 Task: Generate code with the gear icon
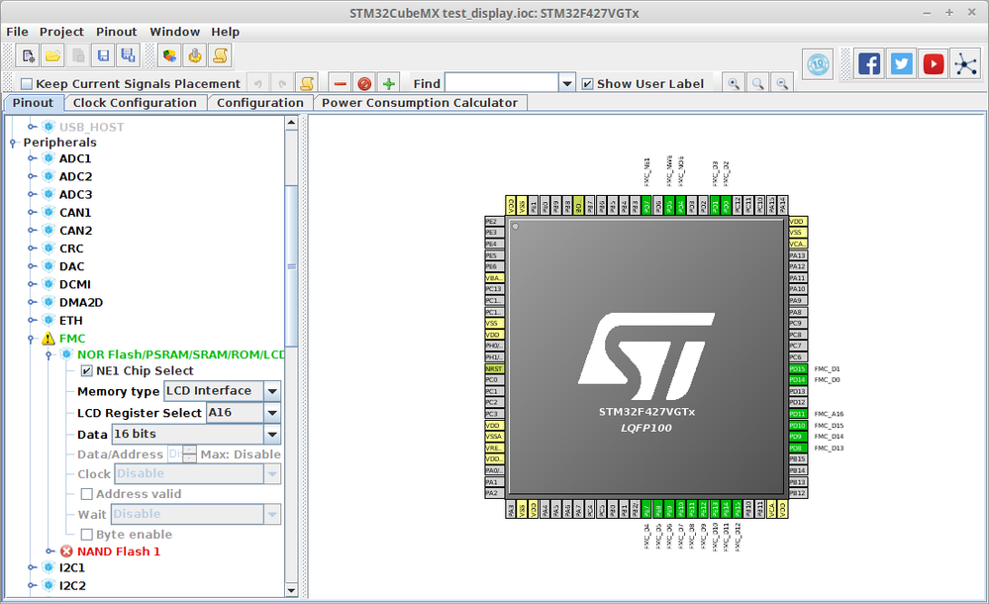point(195,56)
